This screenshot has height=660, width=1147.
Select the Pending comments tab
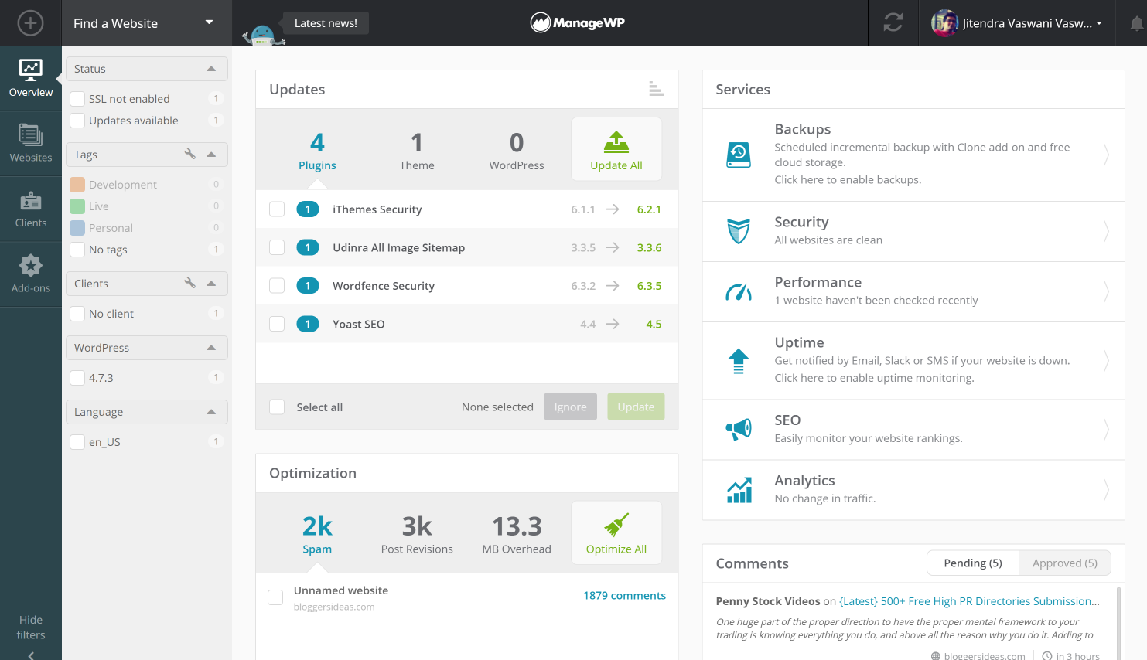point(972,563)
